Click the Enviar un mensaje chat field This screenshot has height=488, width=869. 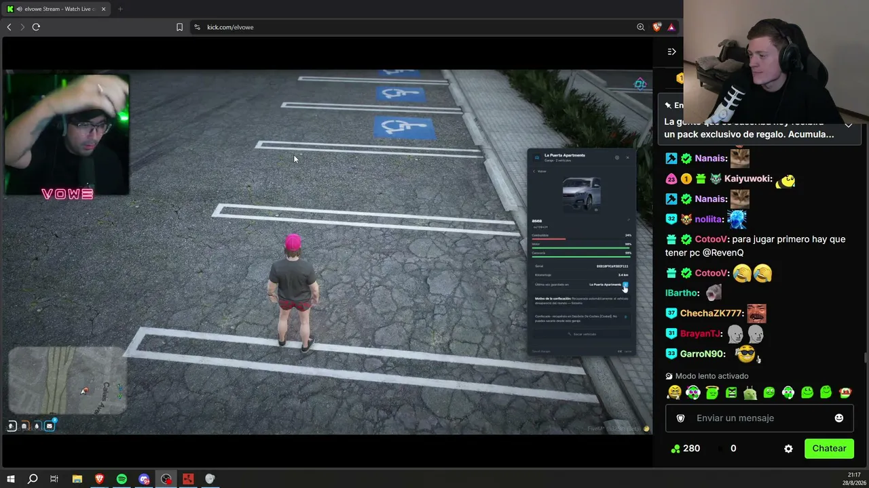point(759,418)
